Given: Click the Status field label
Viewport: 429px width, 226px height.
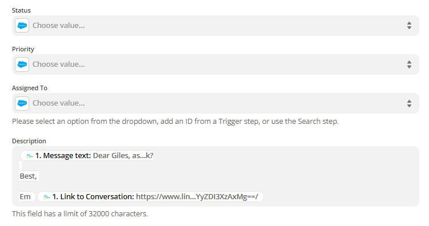Looking at the screenshot, I should [x=21, y=10].
